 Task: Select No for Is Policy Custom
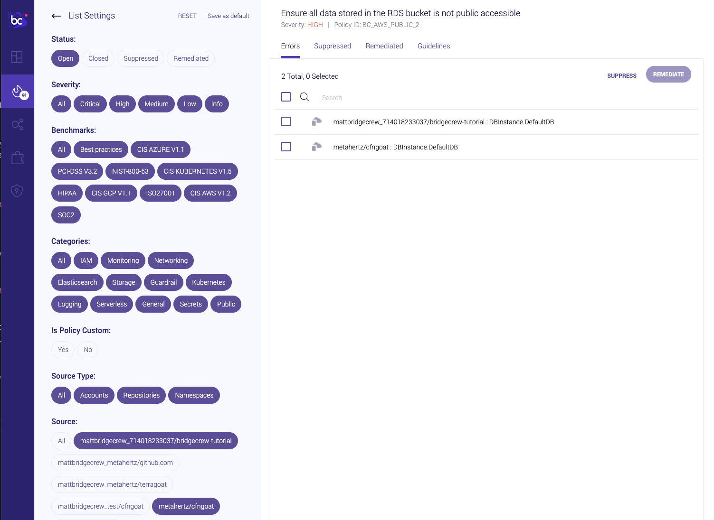click(x=88, y=350)
